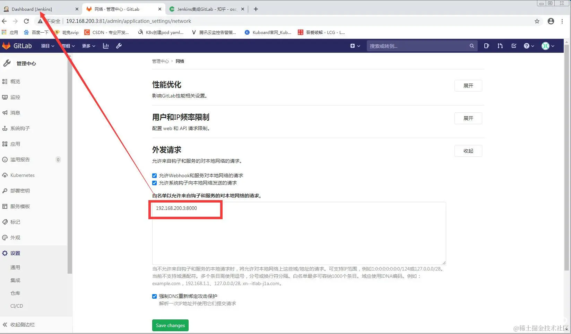This screenshot has height=334, width=571.
Task: Open the GitLab issues icon in navbar
Action: click(x=486, y=45)
